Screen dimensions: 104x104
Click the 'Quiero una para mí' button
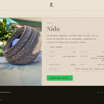pyautogui.click(x=60, y=78)
